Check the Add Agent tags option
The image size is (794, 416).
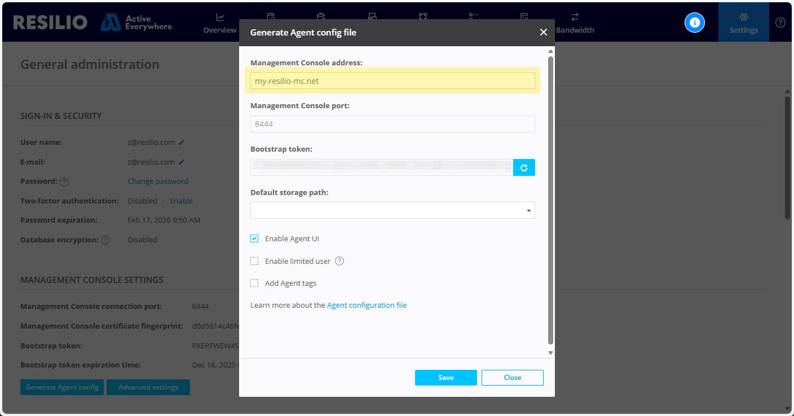point(254,282)
